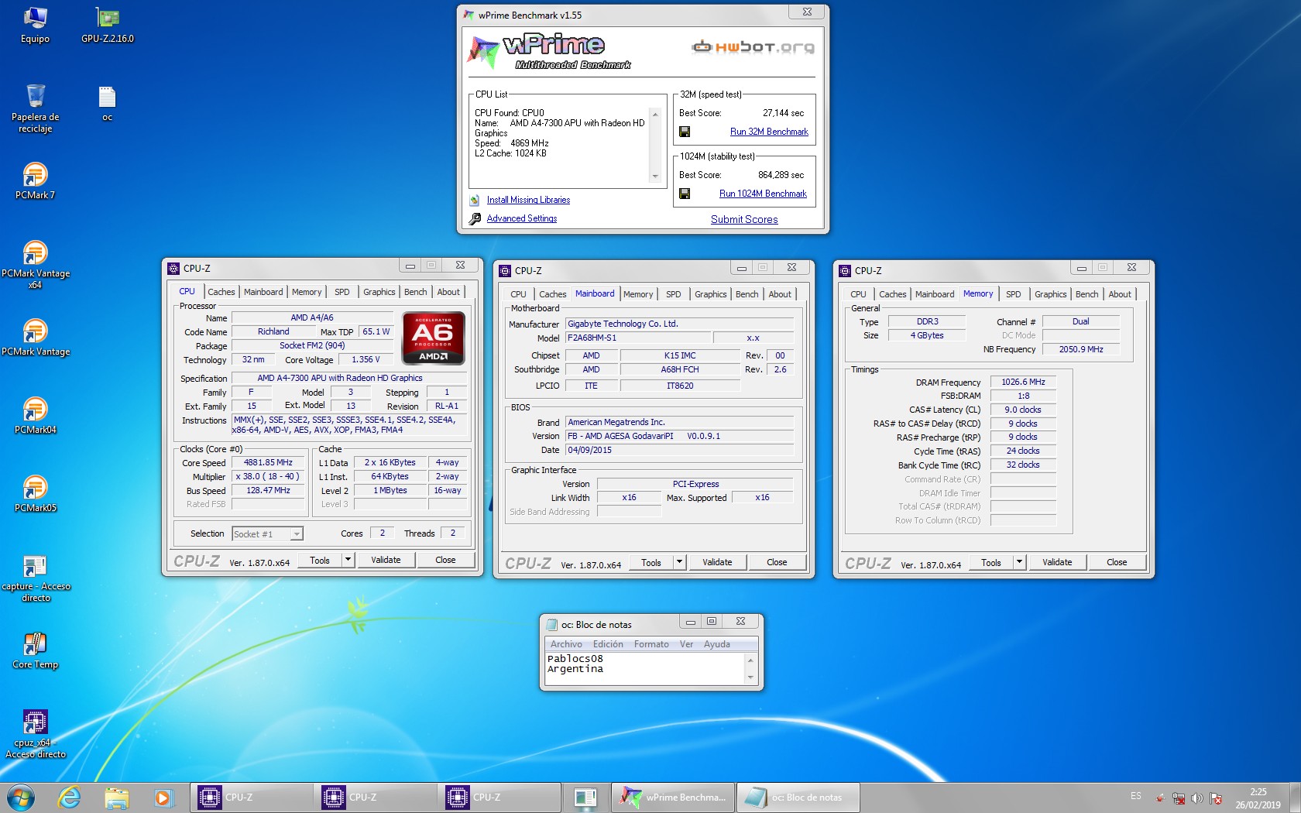Click the Advanced Settings wrench icon
Image resolution: width=1301 pixels, height=813 pixels.
(475, 218)
